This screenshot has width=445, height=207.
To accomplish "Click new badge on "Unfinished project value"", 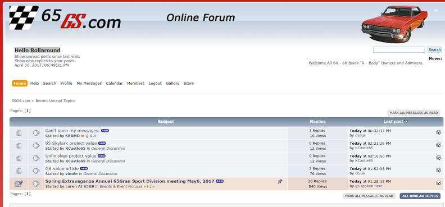I will coord(101,156).
